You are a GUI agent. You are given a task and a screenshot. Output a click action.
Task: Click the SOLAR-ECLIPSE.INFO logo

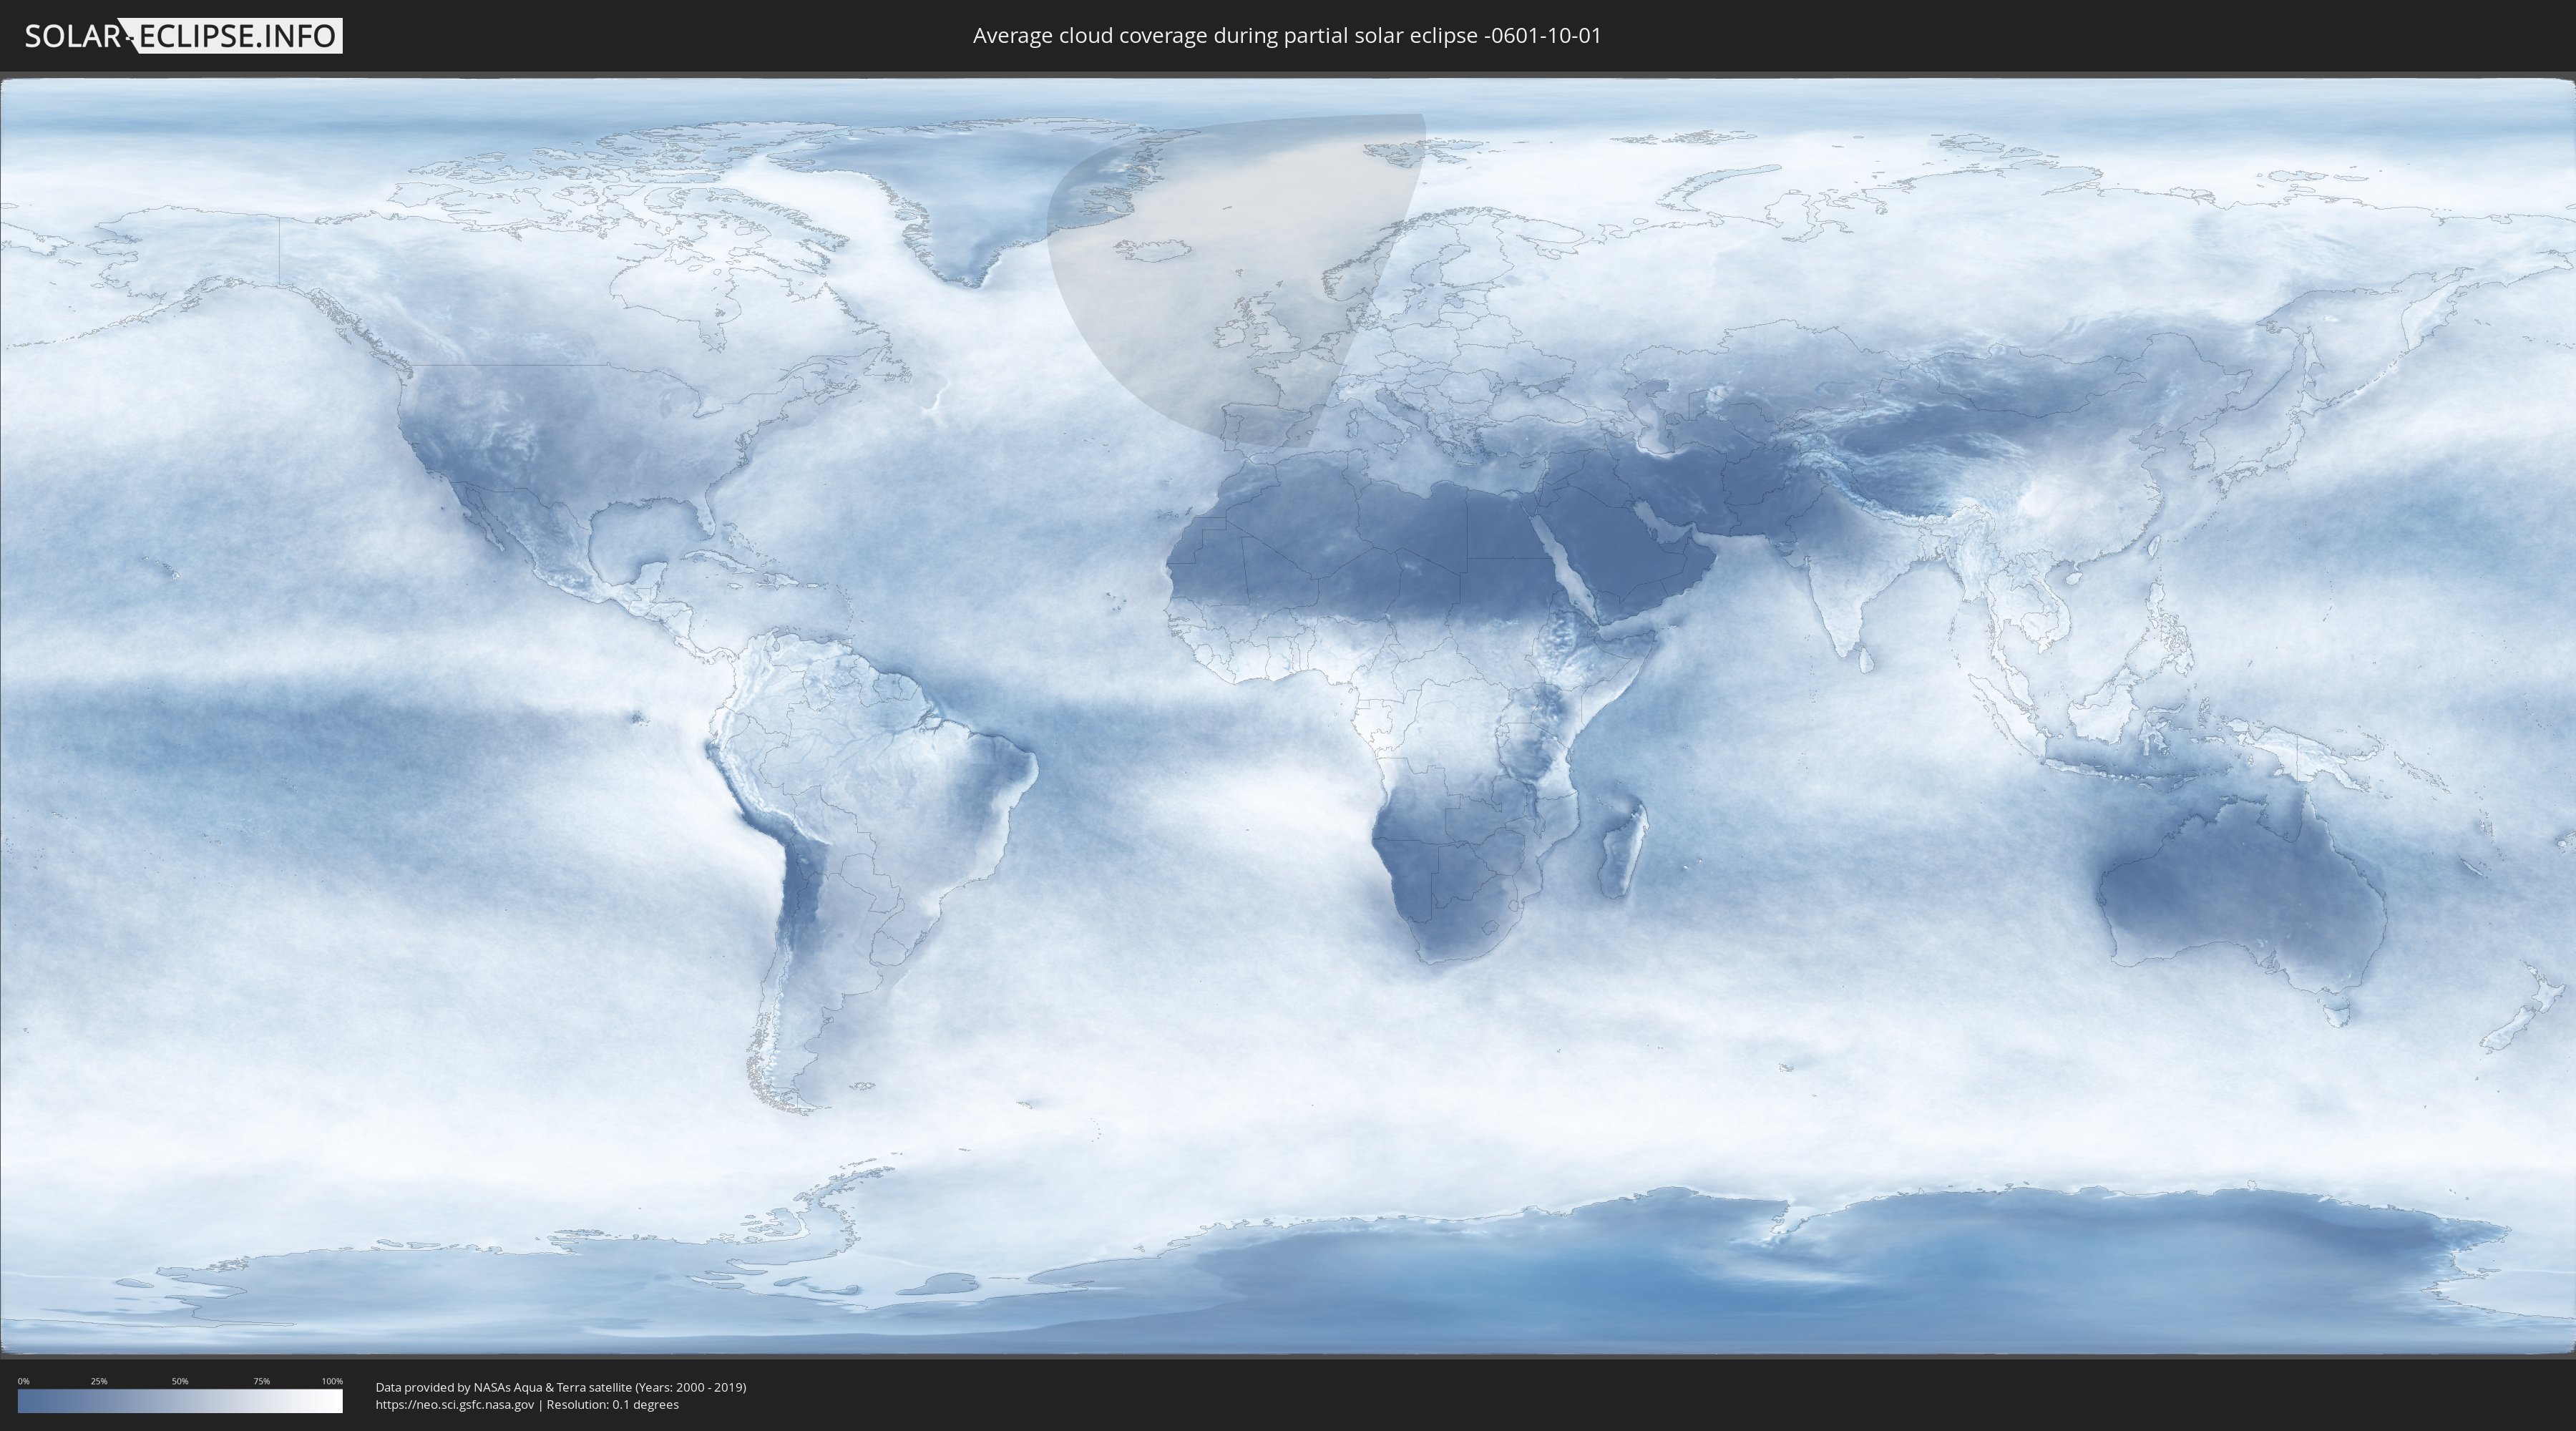point(182,36)
